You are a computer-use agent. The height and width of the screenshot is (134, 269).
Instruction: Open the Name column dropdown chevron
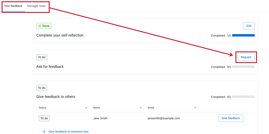(x=141, y=108)
